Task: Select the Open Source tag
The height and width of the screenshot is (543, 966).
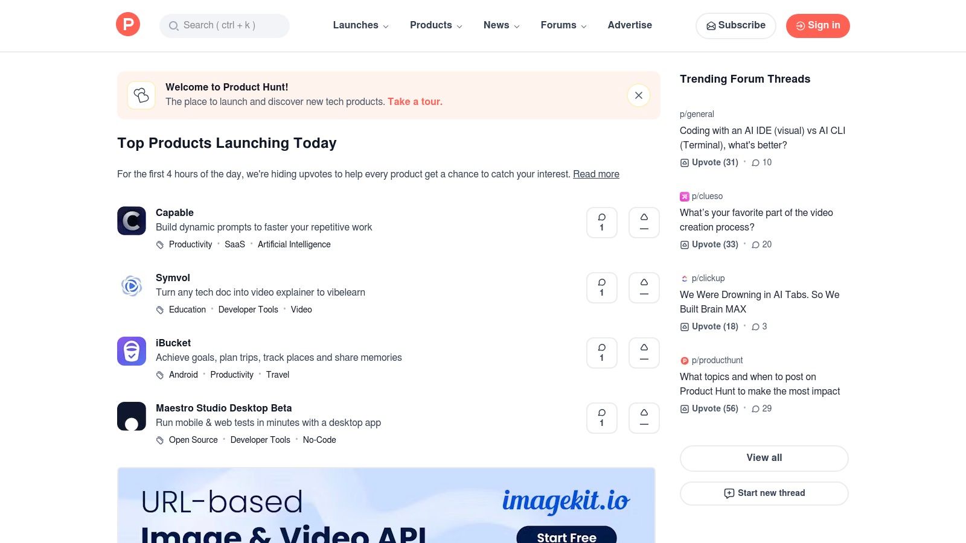Action: [x=193, y=440]
